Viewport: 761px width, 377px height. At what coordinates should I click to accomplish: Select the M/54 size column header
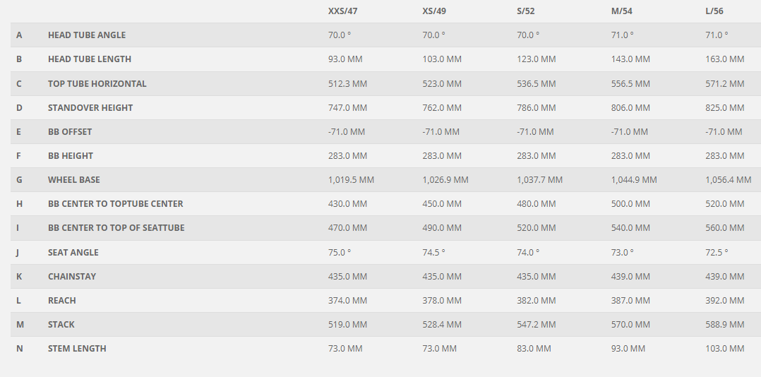(x=622, y=11)
